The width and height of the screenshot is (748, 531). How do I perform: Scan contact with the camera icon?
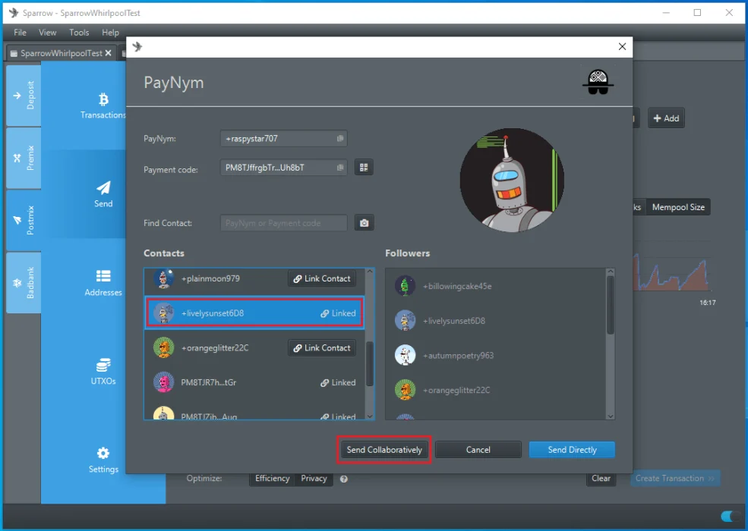[x=365, y=223]
